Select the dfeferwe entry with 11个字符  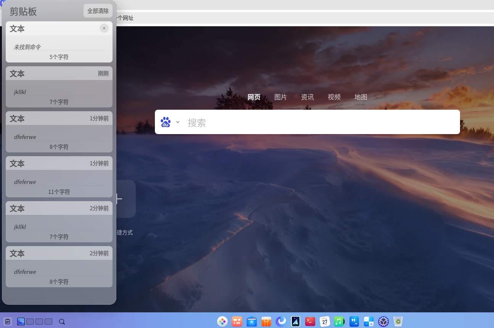click(59, 177)
